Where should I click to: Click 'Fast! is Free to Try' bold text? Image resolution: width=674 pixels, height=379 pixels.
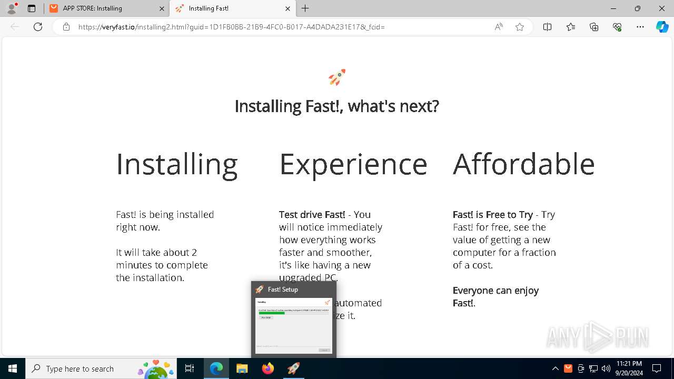click(493, 215)
